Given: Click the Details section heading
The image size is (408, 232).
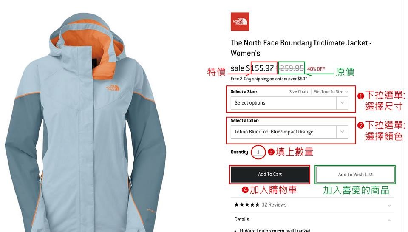Looking at the screenshot, I should (242, 219).
